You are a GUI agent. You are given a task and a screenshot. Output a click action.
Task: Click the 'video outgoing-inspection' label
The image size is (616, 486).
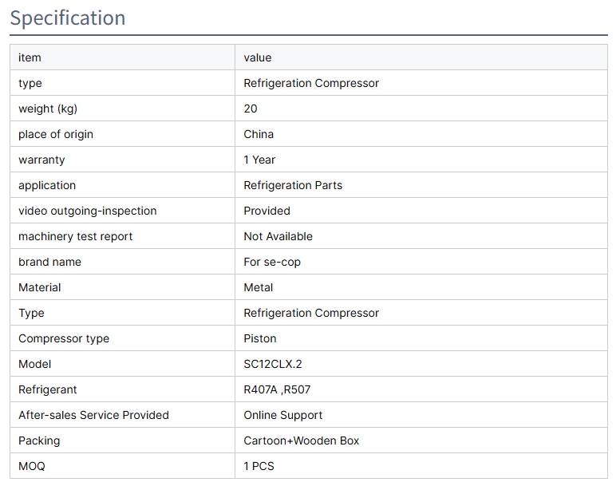88,211
